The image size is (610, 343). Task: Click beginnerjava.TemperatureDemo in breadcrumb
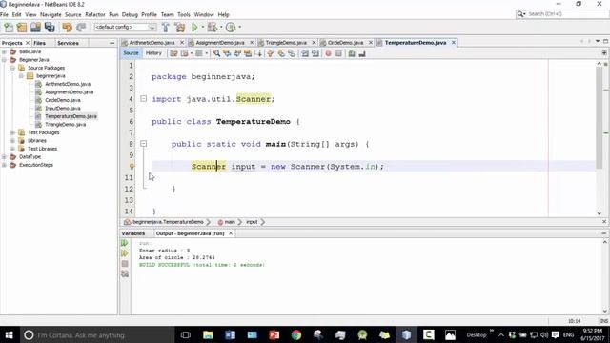click(x=168, y=222)
